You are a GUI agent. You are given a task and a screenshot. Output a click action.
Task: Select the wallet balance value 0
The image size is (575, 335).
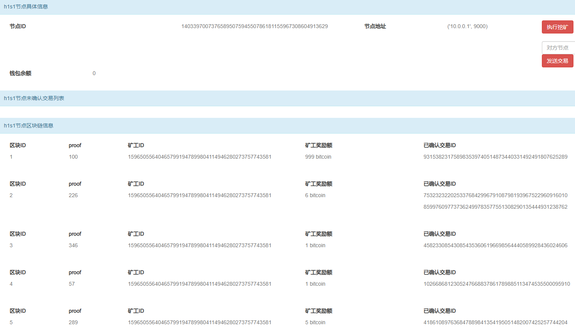pyautogui.click(x=94, y=73)
